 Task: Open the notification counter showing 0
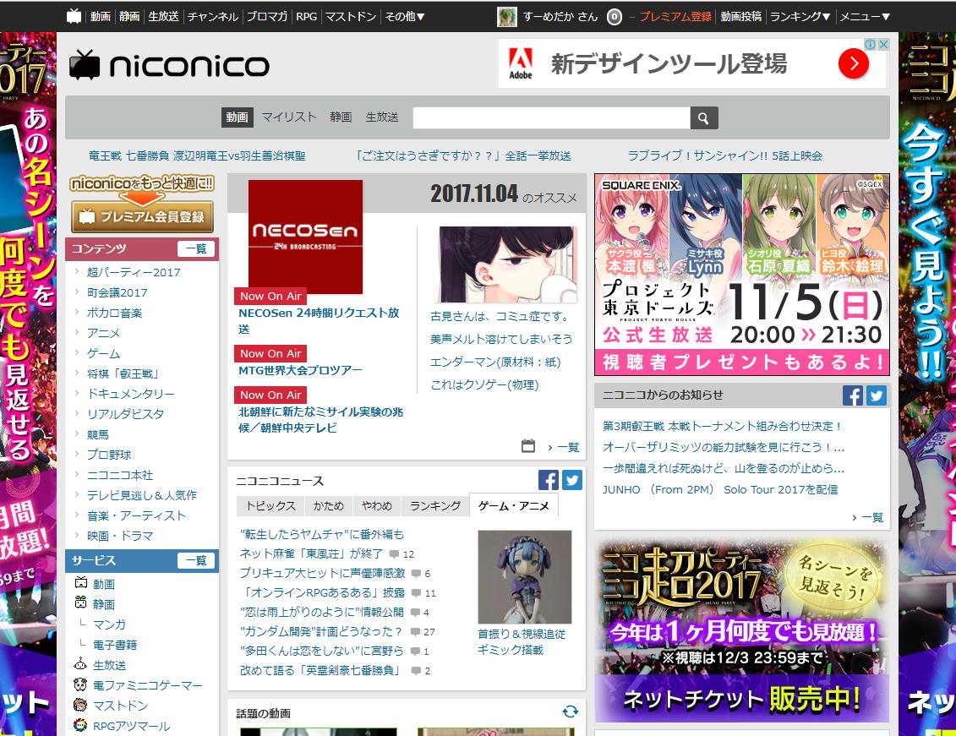coord(614,17)
